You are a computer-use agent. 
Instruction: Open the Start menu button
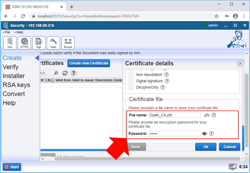tap(12, 167)
